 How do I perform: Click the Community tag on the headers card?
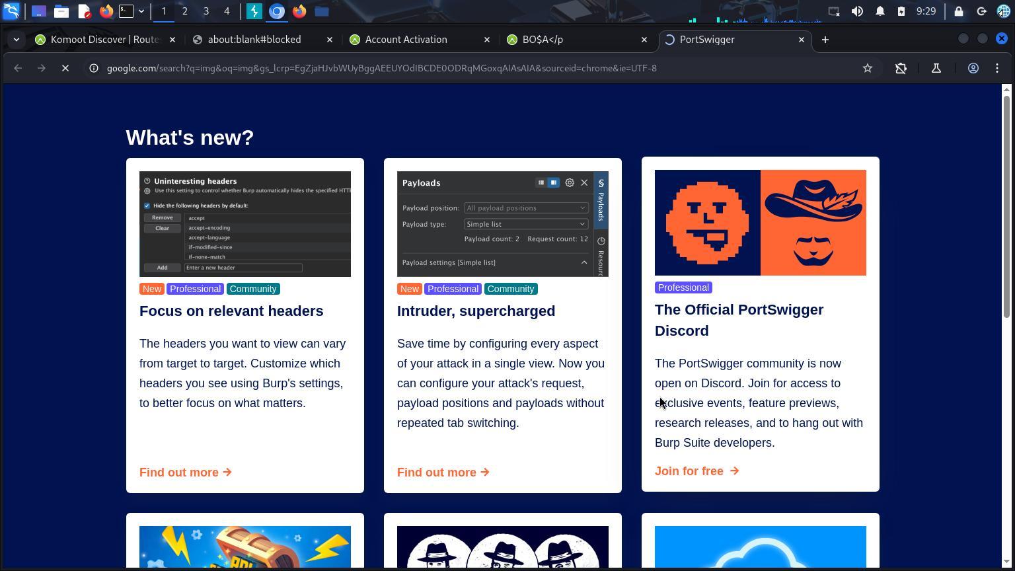point(253,289)
